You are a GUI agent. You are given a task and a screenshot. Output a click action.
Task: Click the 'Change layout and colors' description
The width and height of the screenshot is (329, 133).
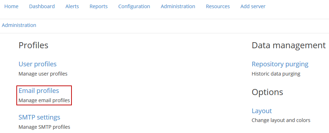[x=281, y=121]
